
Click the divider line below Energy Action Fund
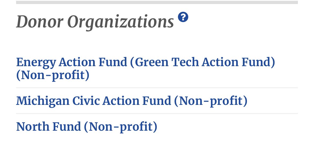tap(157, 88)
